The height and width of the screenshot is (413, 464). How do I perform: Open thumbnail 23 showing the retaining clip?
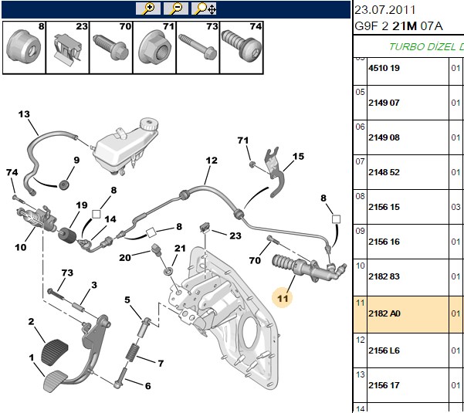[67, 47]
